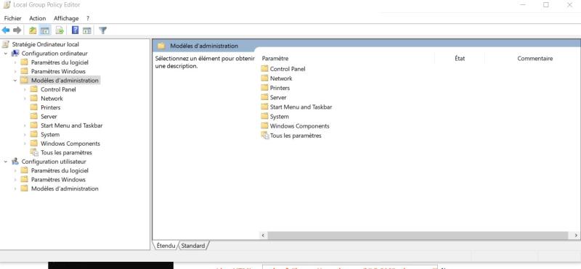The width and height of the screenshot is (581, 269).
Task: Open the Fichier menu
Action: pos(12,18)
